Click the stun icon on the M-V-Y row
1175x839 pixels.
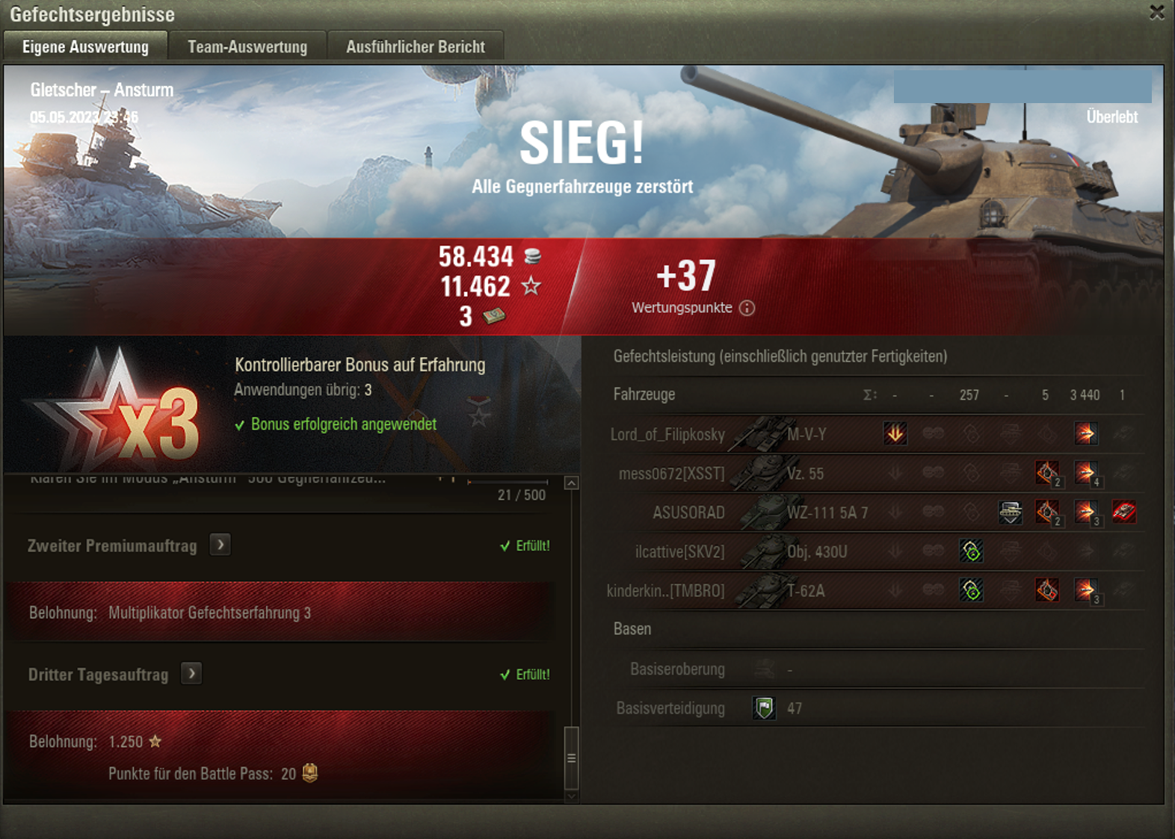pos(895,433)
